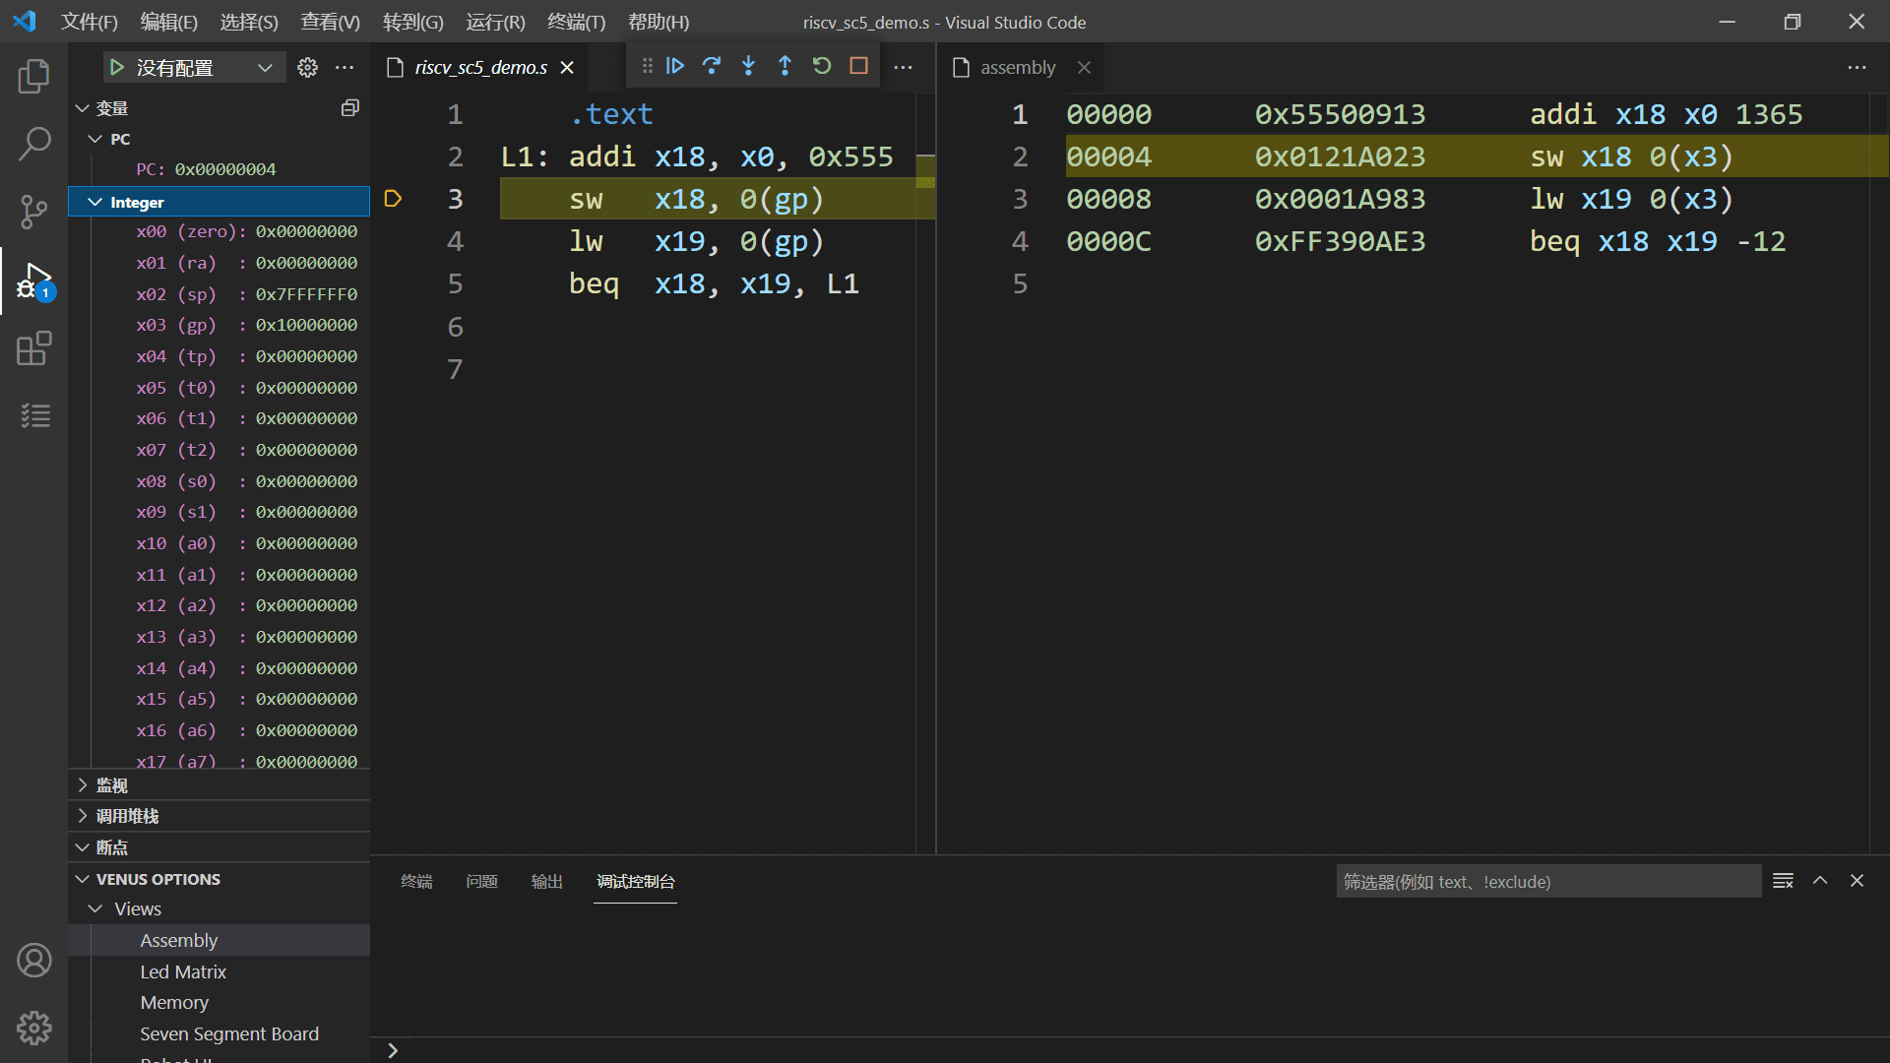This screenshot has height=1063, width=1890.
Task: Collapse all variables
Action: coord(349,108)
